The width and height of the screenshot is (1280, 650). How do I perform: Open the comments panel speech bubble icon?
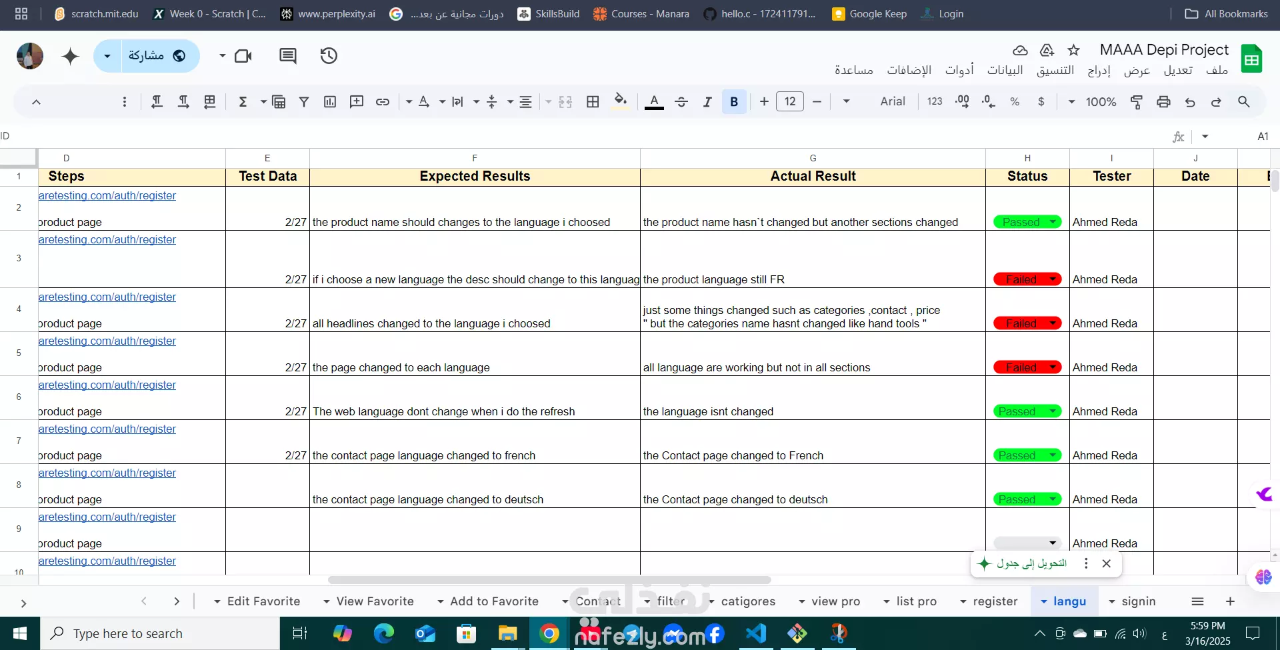click(288, 56)
